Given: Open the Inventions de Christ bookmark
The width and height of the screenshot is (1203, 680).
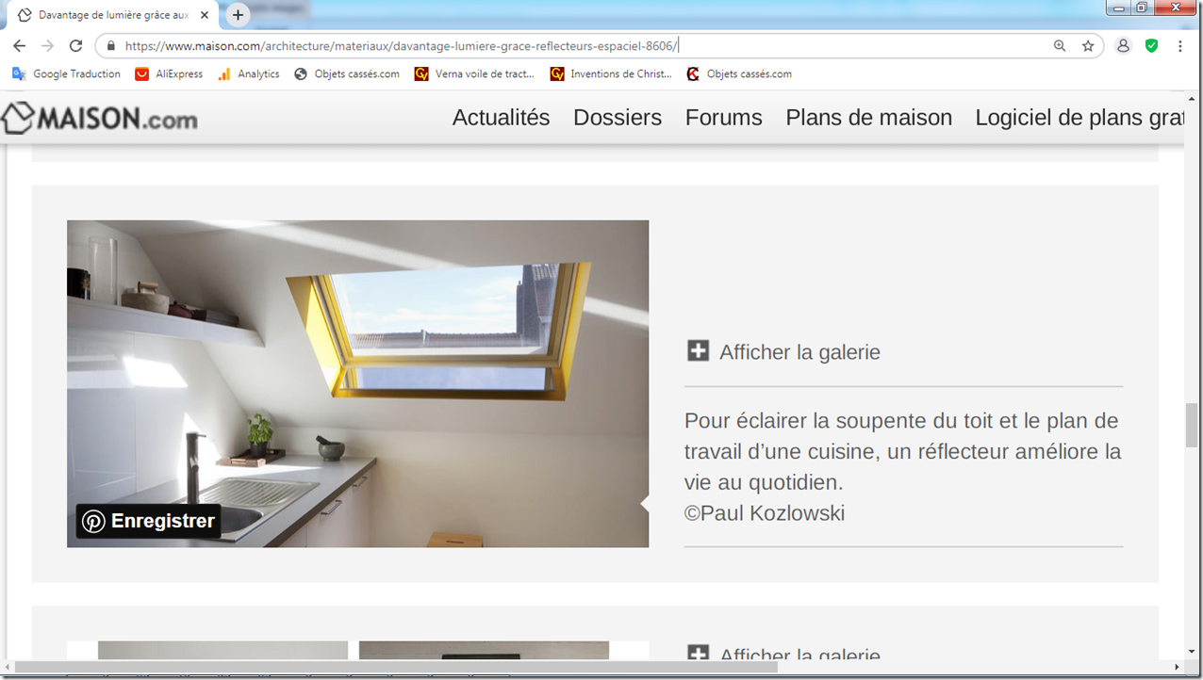Looking at the screenshot, I should (611, 73).
